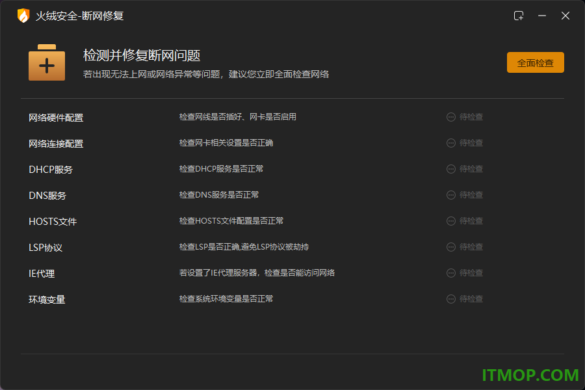Click the window title 火绒安全-断网修复
This screenshot has width=585, height=390.
(79, 16)
